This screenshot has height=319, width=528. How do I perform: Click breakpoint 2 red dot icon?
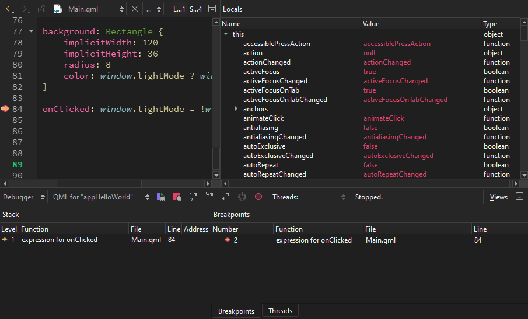point(228,240)
